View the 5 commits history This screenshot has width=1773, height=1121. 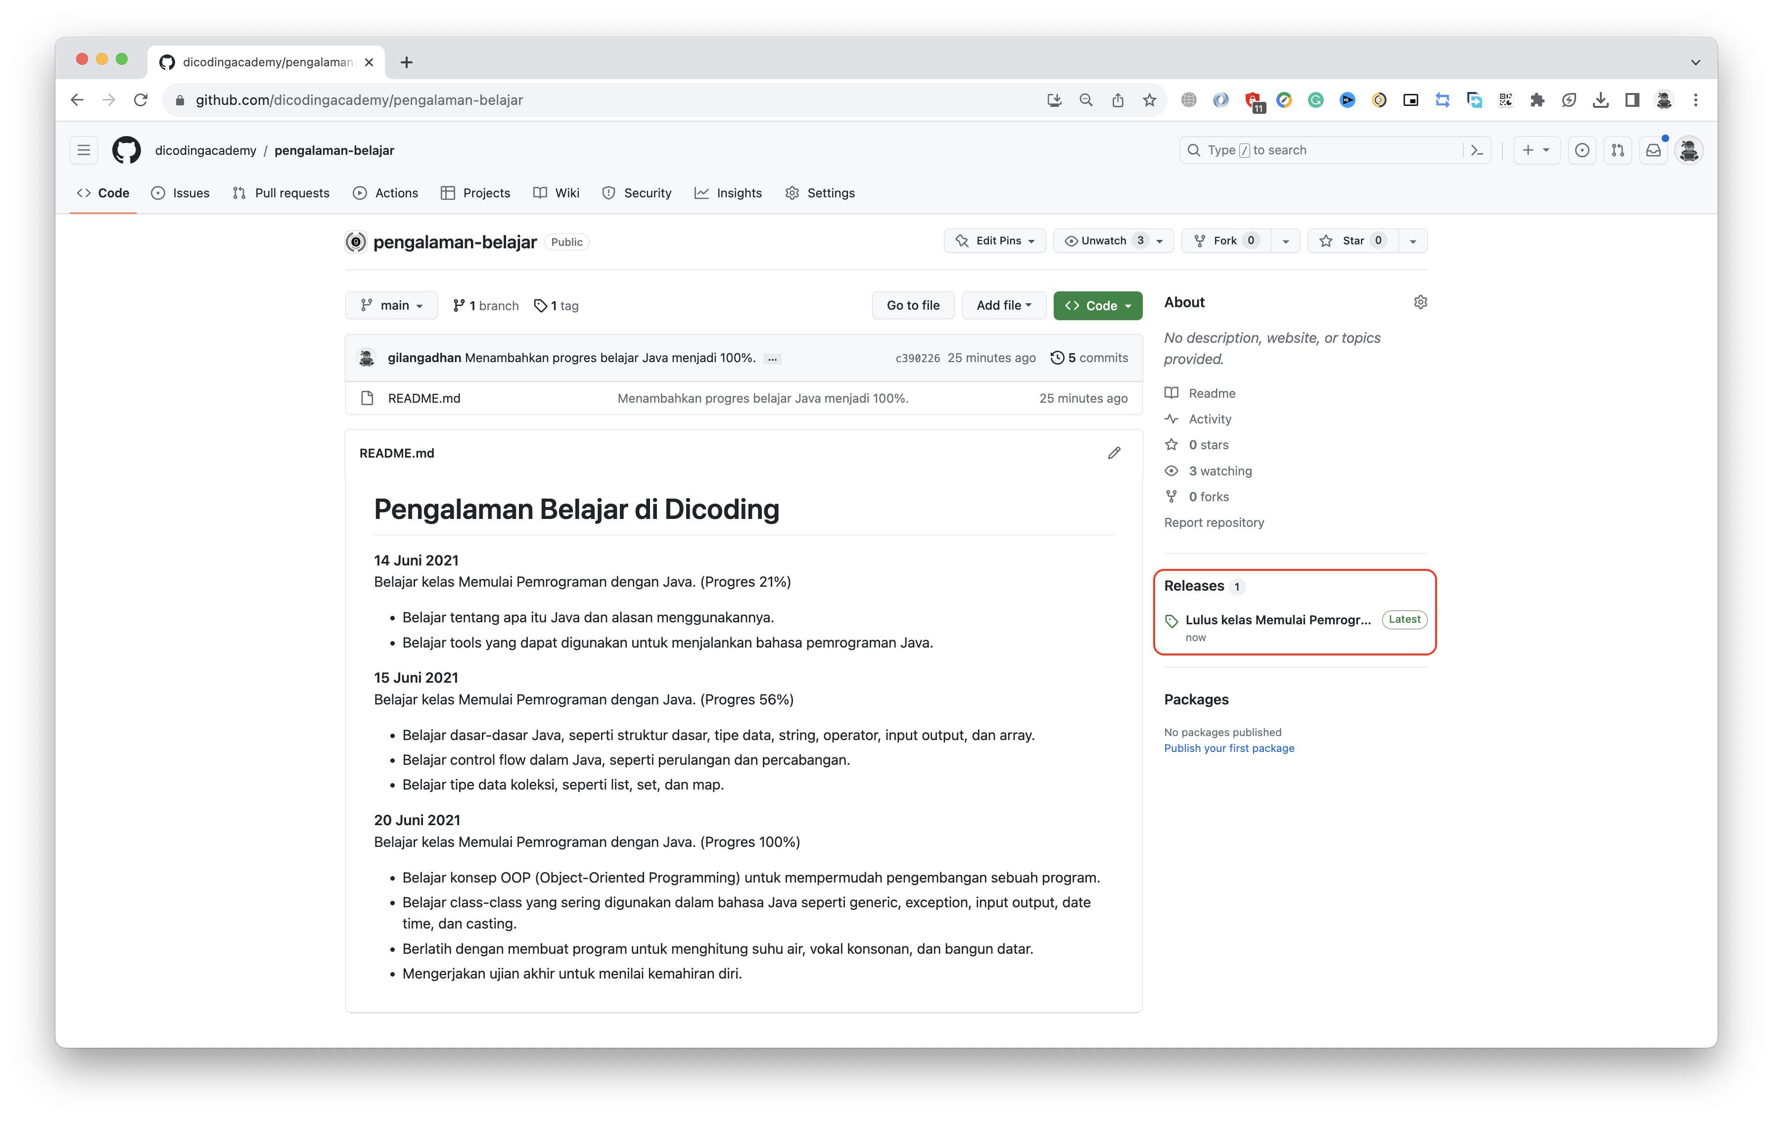pyautogui.click(x=1090, y=358)
